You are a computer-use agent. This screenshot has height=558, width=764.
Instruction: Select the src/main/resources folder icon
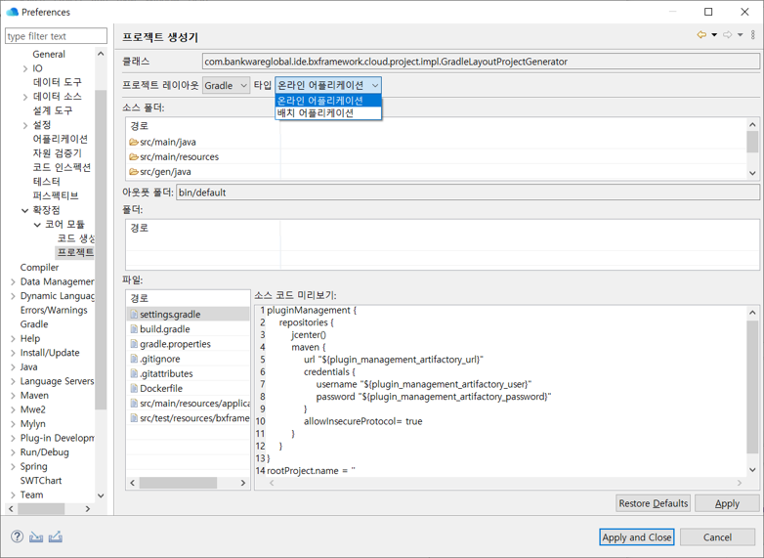pyautogui.click(x=134, y=157)
